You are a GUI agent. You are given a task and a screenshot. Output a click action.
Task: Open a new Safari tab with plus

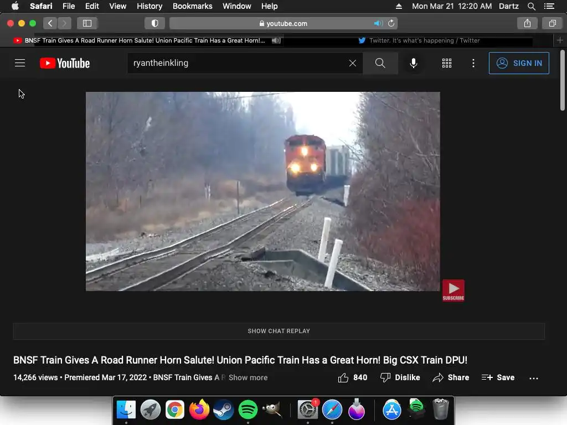click(560, 40)
